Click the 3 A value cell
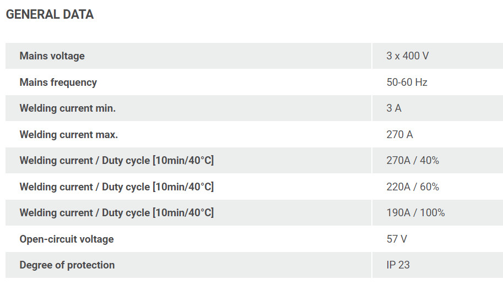 394,108
